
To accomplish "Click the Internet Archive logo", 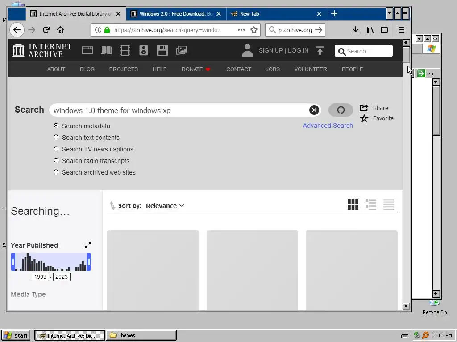I will 42,50.
